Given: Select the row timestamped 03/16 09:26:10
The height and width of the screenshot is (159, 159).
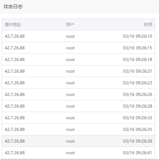Looking at the screenshot, I should pyautogui.click(x=78, y=36).
